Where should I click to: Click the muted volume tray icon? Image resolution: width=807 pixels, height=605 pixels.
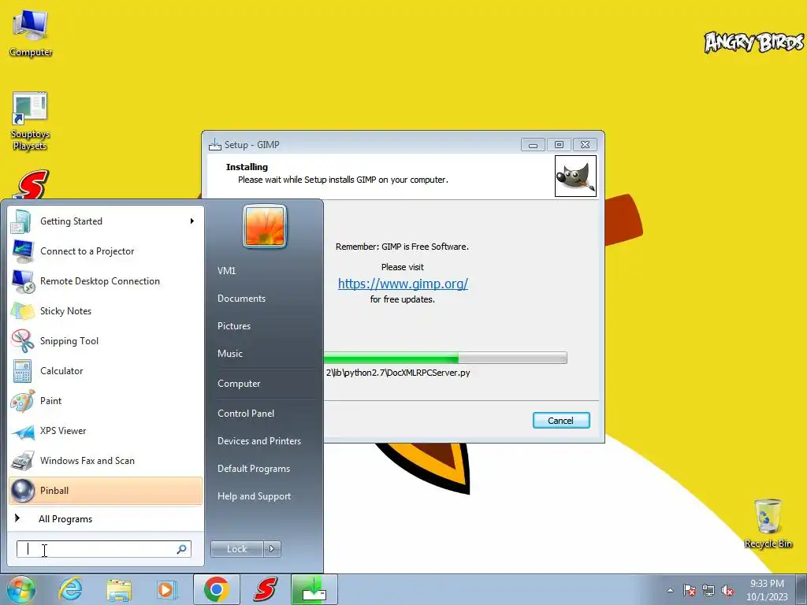727,591
